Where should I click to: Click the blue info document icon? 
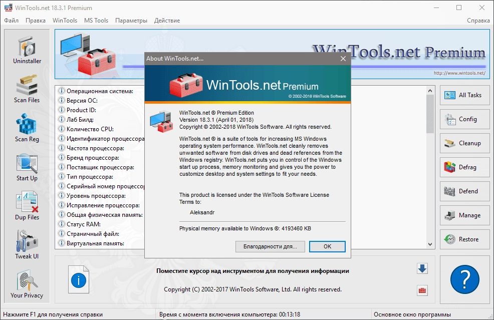[79, 279]
